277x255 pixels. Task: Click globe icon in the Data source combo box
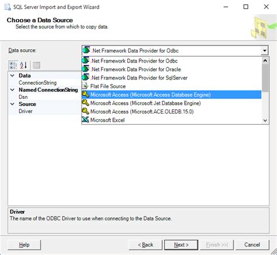[x=86, y=50]
